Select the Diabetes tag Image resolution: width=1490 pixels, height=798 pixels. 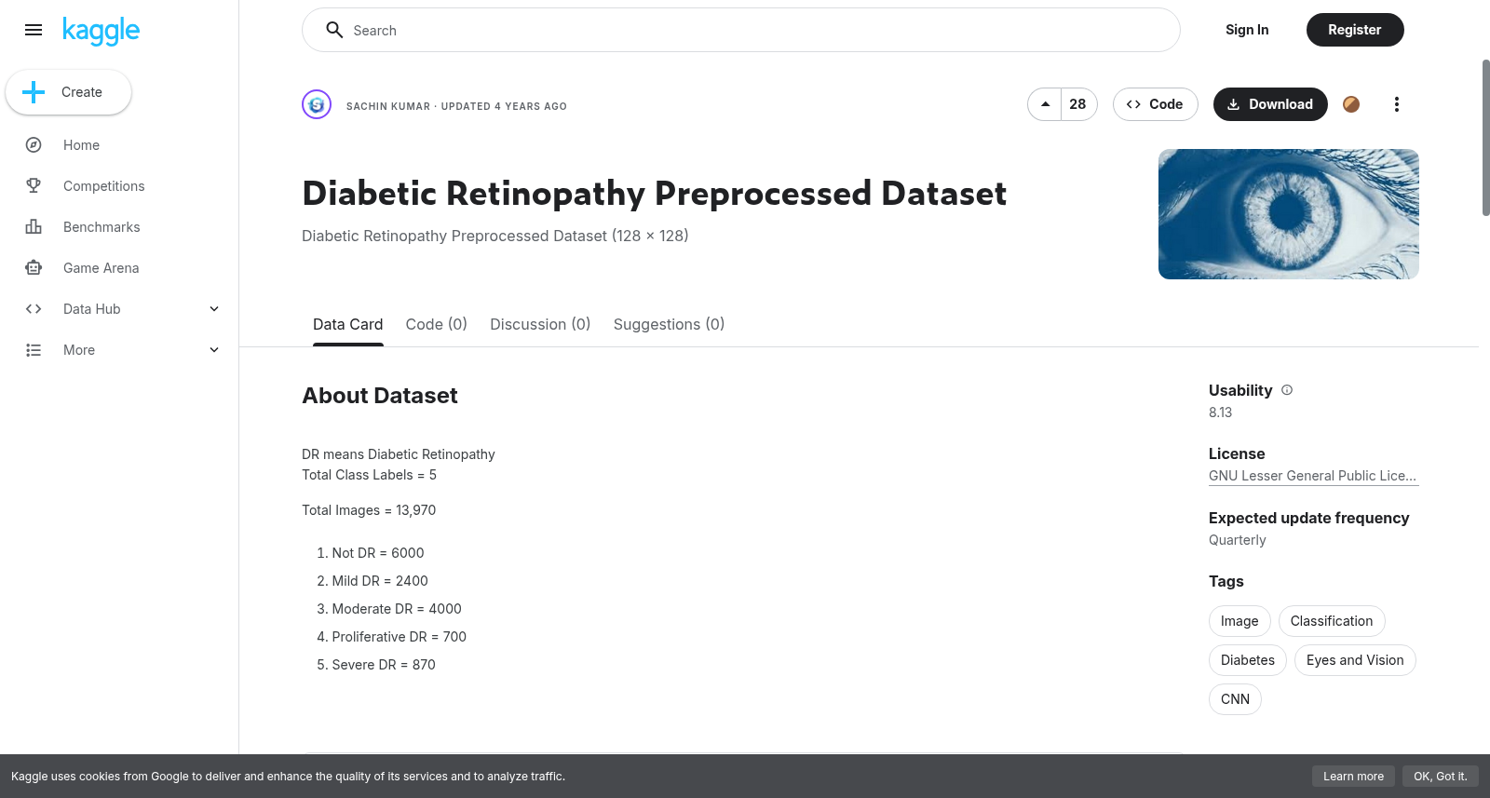click(x=1248, y=660)
